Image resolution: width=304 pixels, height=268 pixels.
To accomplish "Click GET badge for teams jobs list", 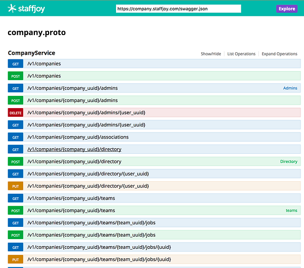I will [x=16, y=223].
